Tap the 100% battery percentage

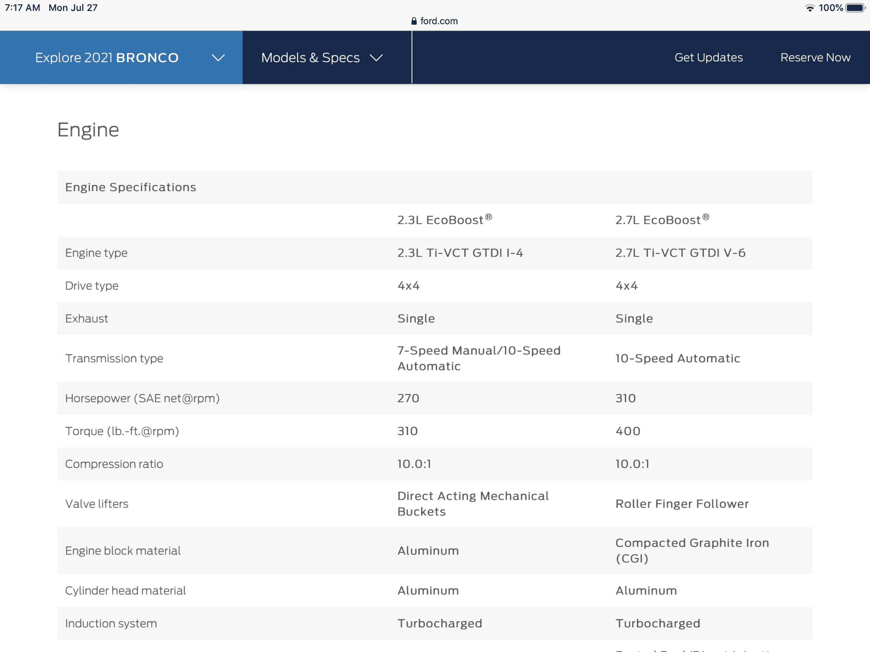[x=831, y=8]
